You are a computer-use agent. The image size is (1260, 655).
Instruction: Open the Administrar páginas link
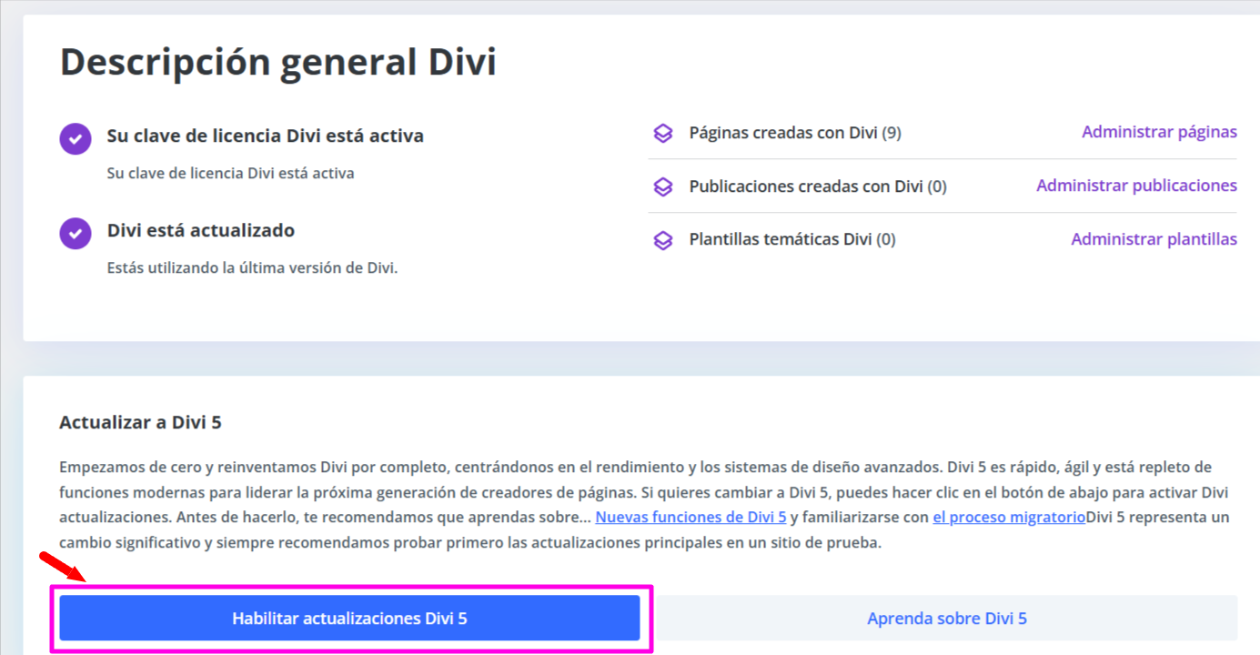click(x=1159, y=132)
